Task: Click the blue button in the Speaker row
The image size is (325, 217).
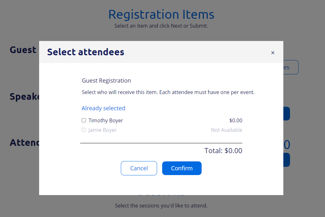Action: point(287,114)
